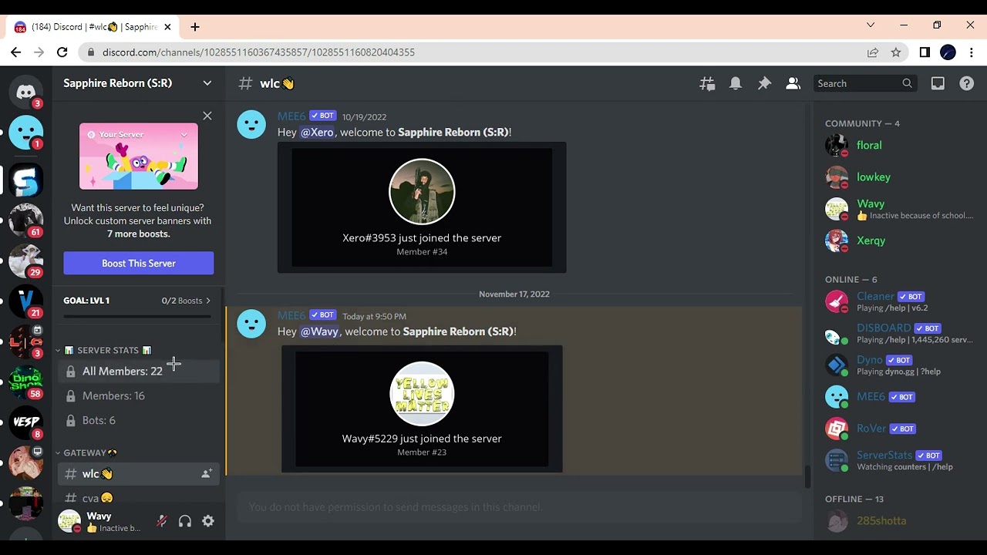The width and height of the screenshot is (987, 555).
Task: Click the chat scrollbar thumb
Action: click(x=807, y=477)
